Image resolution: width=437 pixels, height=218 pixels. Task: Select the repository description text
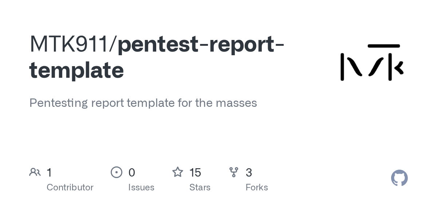point(143,103)
